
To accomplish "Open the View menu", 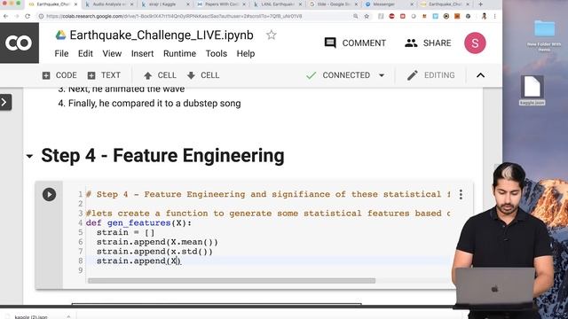I will tap(112, 53).
